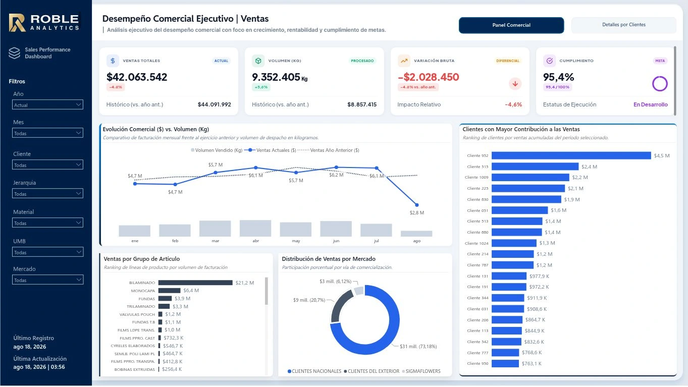
Task: Click the Roble Analytics logo
Action: pos(45,23)
